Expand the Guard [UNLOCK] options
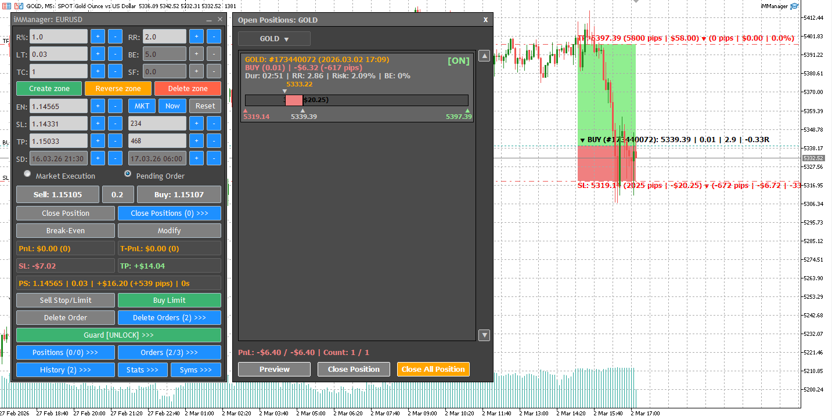832x420 pixels. [118, 335]
